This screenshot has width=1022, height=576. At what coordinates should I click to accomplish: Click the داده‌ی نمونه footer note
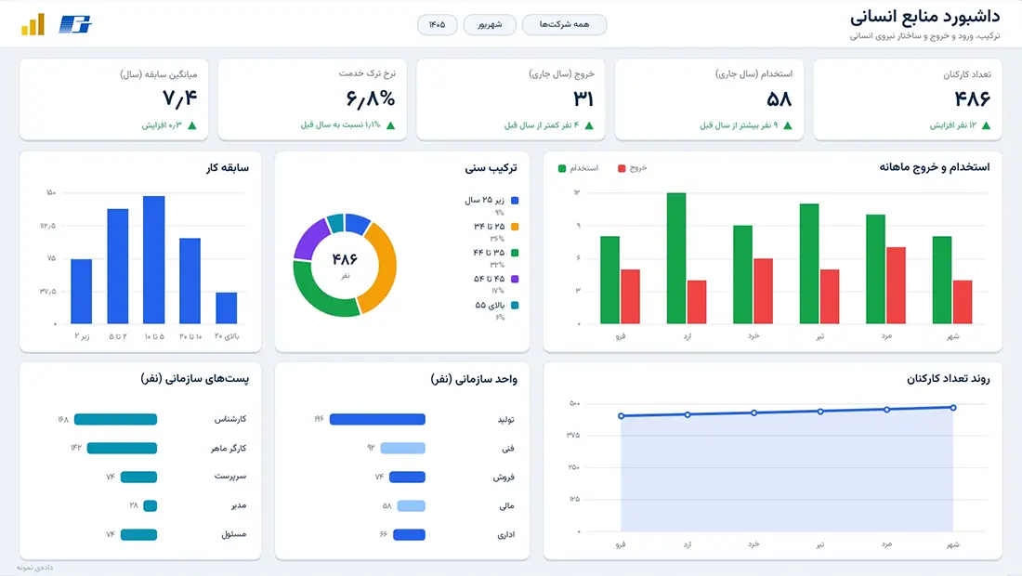pos(35,568)
